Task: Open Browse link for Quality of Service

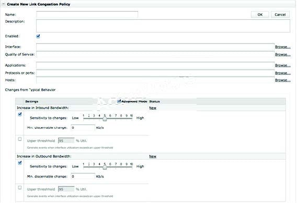Action: [282, 54]
